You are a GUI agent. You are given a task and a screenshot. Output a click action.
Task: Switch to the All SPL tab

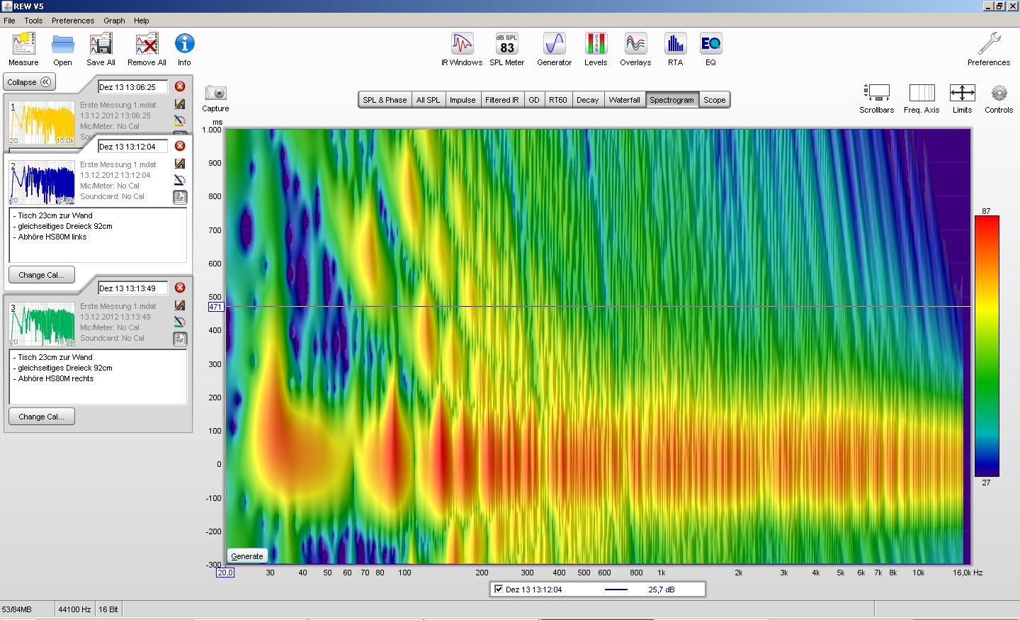click(428, 100)
